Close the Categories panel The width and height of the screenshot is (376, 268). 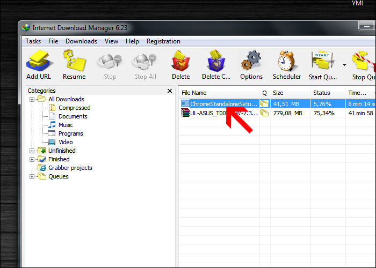[x=170, y=91]
